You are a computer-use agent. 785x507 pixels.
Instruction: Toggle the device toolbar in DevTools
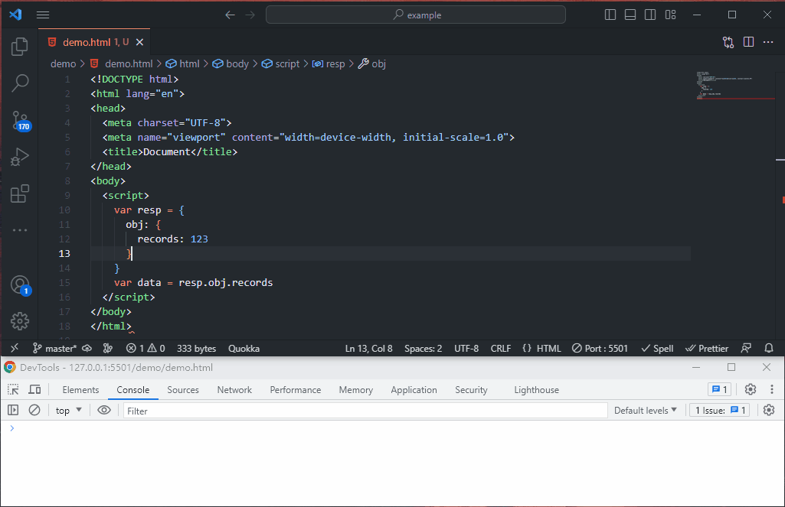click(34, 390)
